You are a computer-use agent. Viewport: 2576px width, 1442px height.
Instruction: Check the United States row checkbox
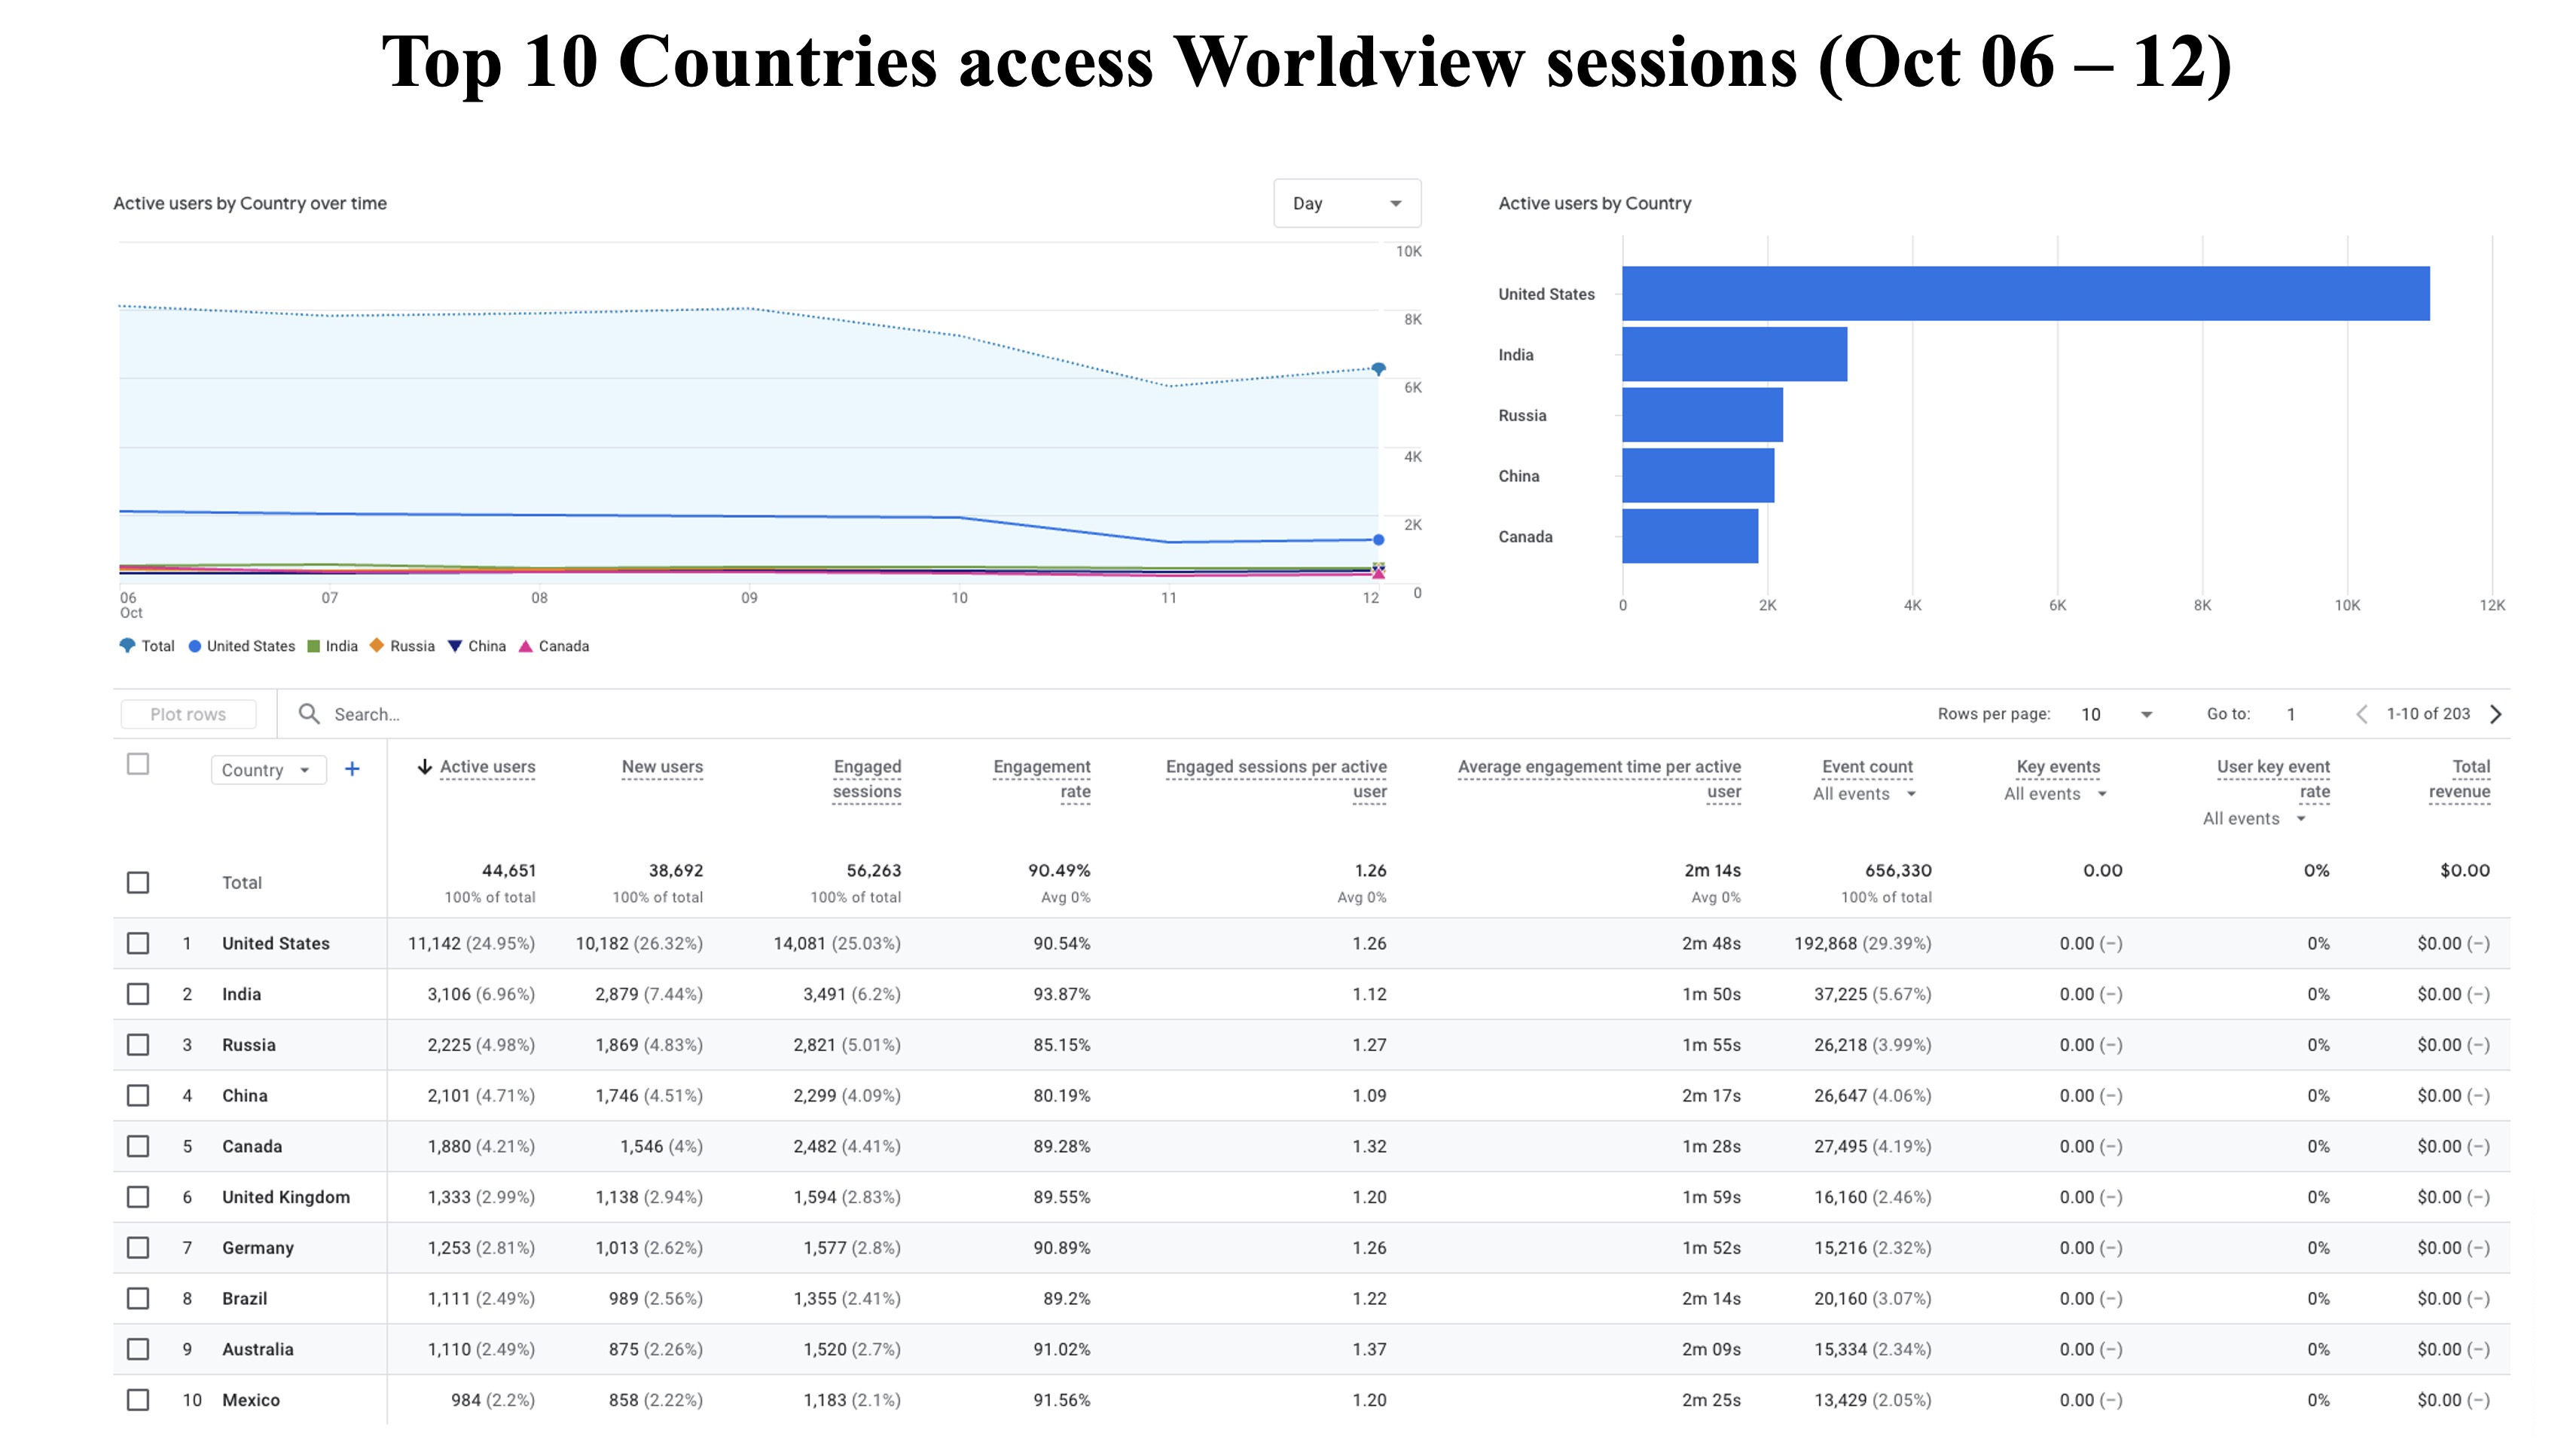click(138, 943)
